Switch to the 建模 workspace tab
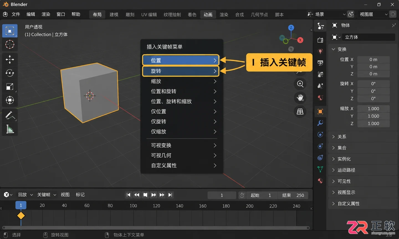399x239 pixels. (114, 14)
